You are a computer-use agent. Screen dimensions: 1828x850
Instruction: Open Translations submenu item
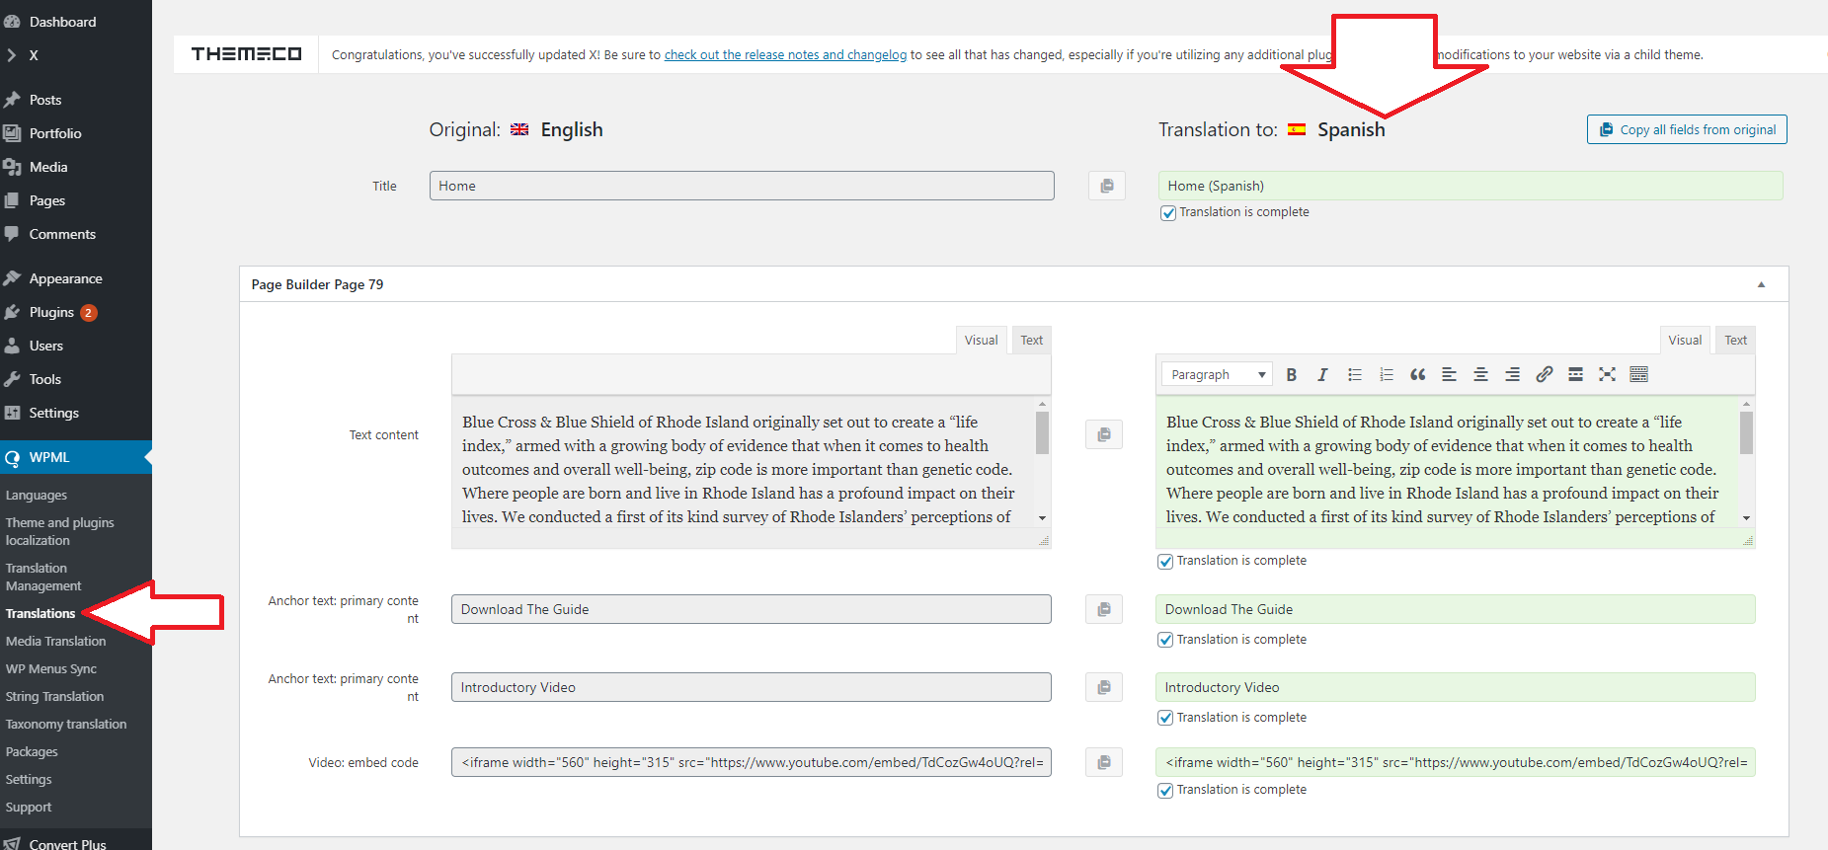tap(40, 613)
